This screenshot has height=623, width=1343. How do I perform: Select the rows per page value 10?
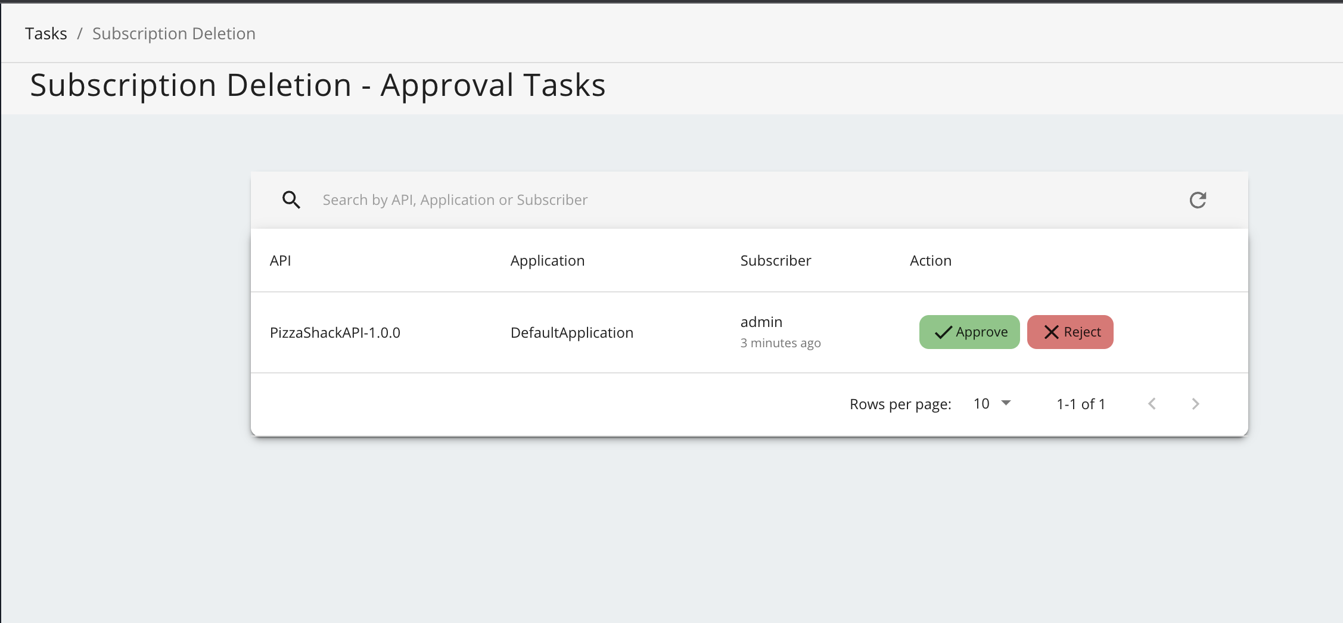(x=981, y=404)
